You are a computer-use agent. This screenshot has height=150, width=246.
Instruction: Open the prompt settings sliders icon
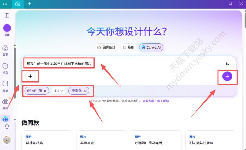(x=227, y=64)
